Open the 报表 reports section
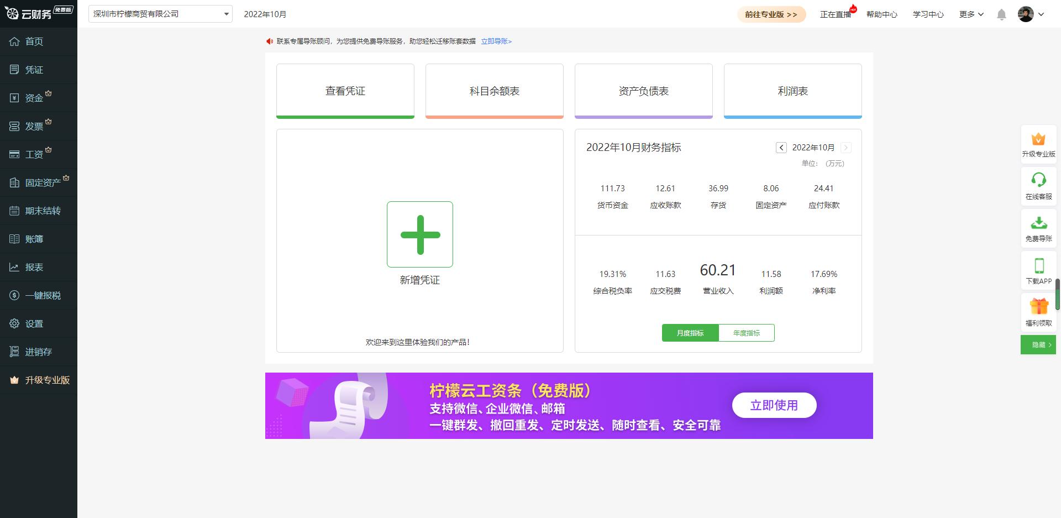This screenshot has width=1061, height=518. (x=33, y=267)
